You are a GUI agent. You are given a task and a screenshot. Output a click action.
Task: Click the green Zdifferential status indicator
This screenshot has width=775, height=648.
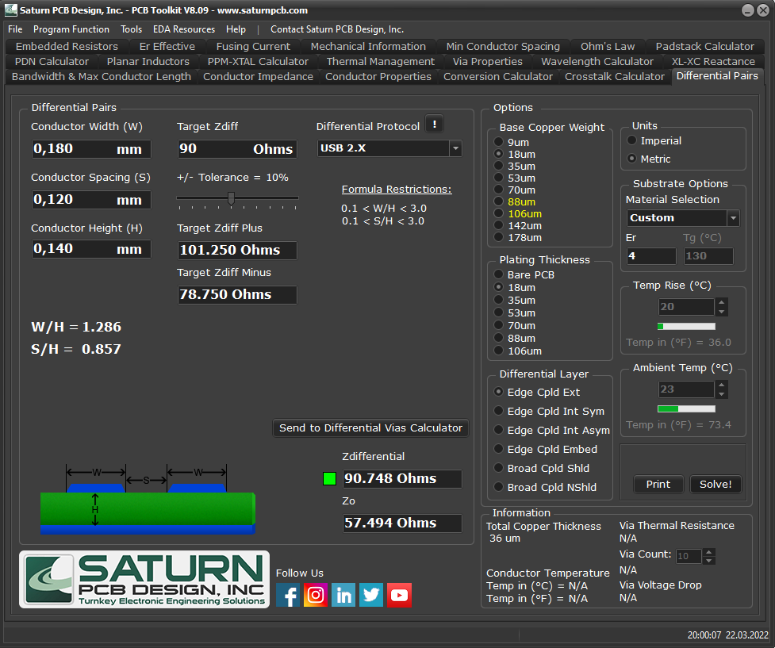tap(329, 478)
